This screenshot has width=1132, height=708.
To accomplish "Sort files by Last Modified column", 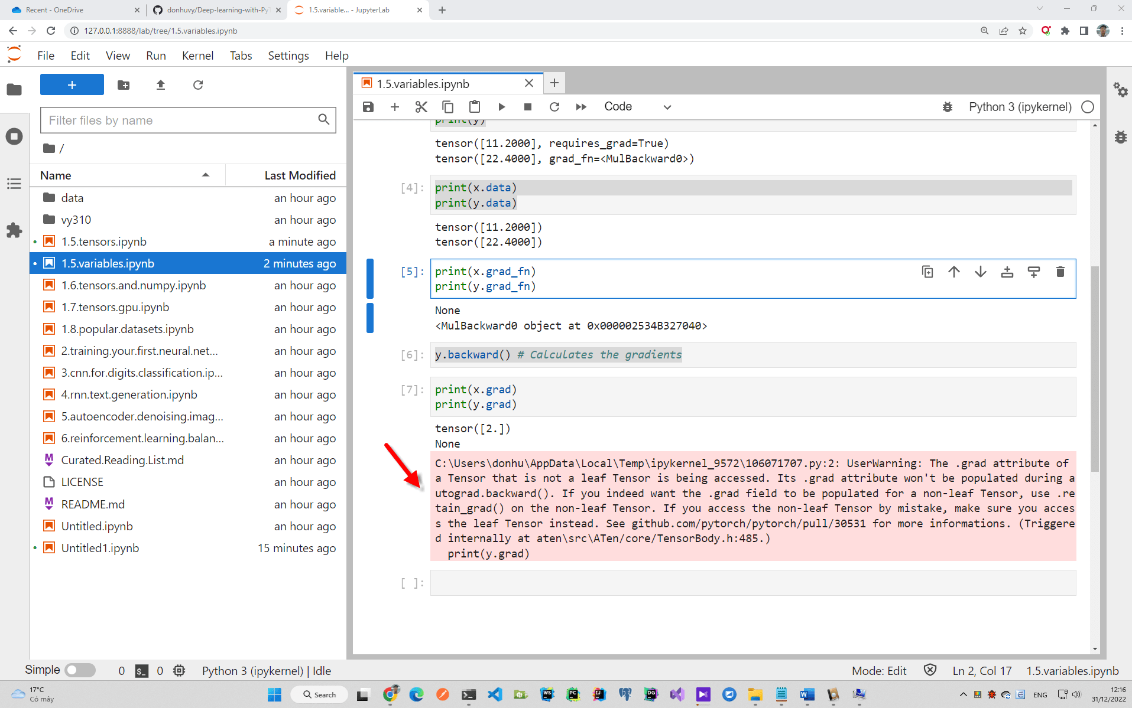I will click(286, 175).
